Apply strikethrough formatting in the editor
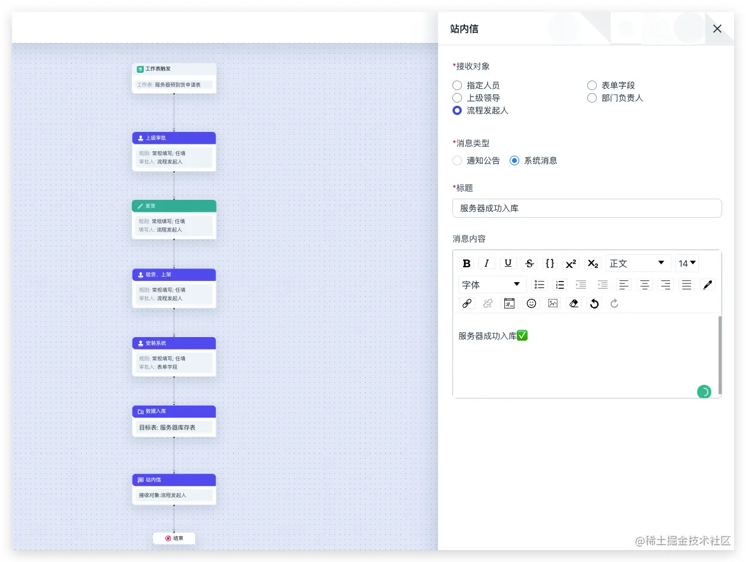This screenshot has height=562, width=746. tap(529, 263)
